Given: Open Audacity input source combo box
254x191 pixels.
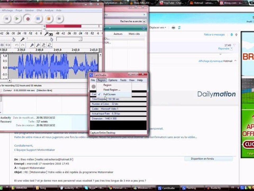Looking at the screenshot, I should point(69,39).
